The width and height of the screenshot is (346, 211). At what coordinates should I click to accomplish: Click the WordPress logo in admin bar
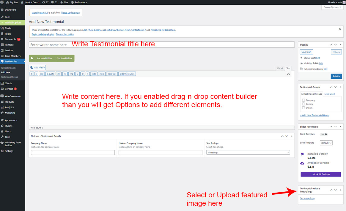tap(3, 2)
